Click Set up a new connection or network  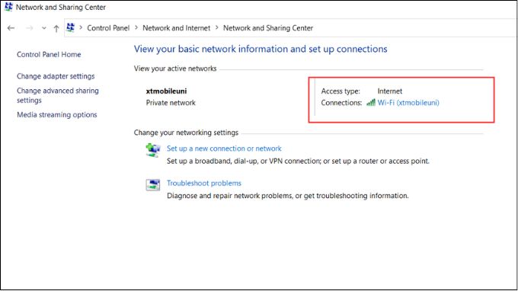click(x=224, y=149)
